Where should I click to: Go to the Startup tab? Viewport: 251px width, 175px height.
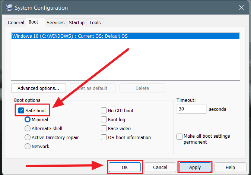pos(76,23)
